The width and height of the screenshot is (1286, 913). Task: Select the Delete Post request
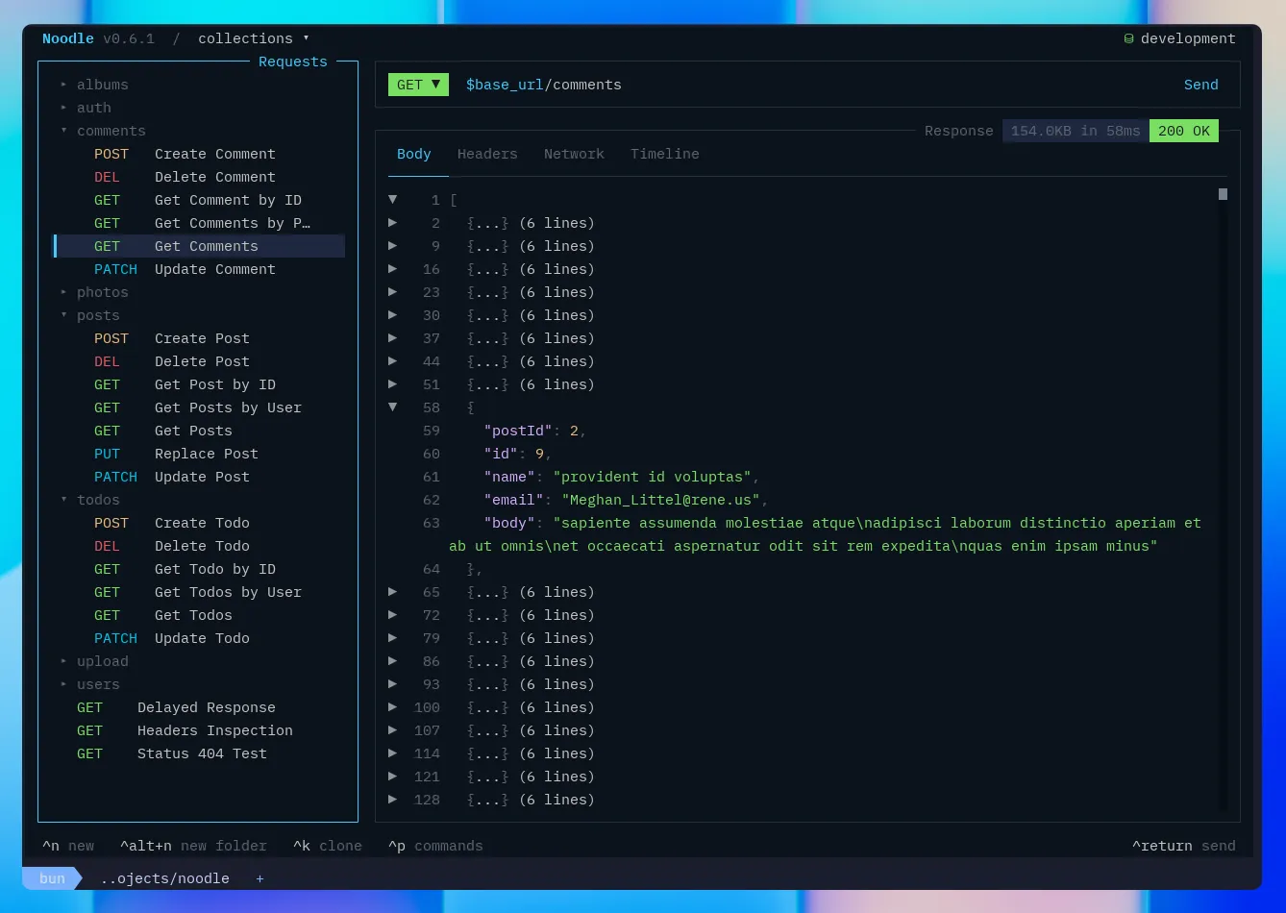pyautogui.click(x=198, y=361)
